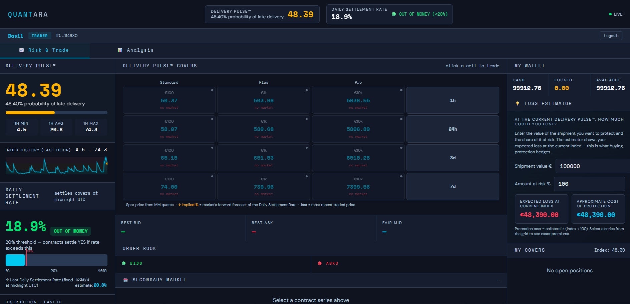
Task: Click the Expected Loss €48,390.00 card
Action: click(541, 209)
